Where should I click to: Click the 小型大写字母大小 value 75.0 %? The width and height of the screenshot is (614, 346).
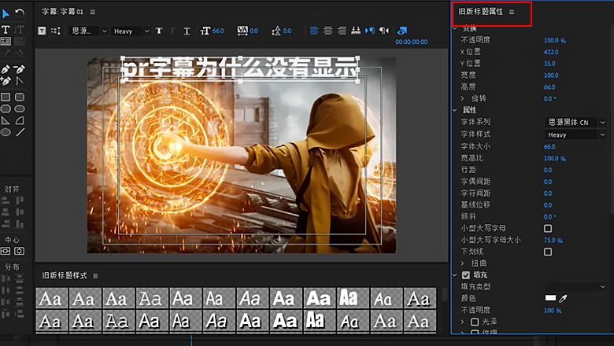pos(553,241)
